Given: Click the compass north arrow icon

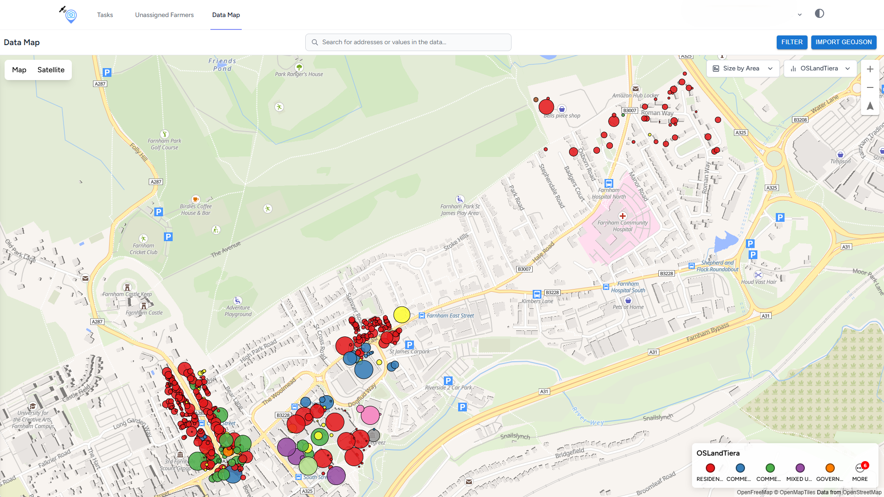Looking at the screenshot, I should (x=870, y=106).
